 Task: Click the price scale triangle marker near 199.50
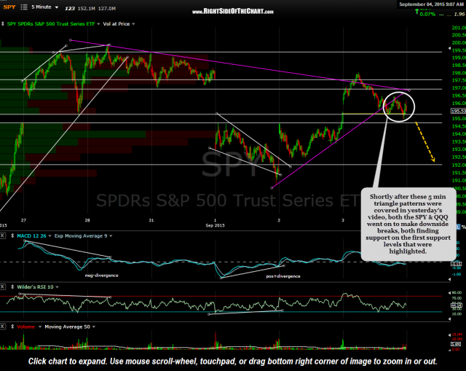[449, 48]
